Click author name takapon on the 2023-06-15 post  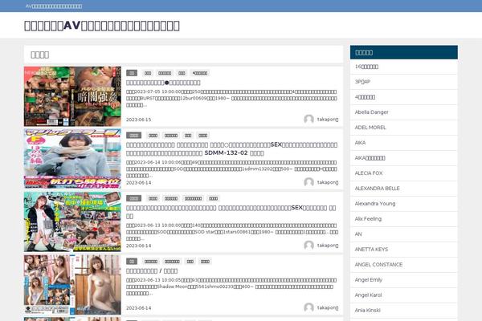328,120
